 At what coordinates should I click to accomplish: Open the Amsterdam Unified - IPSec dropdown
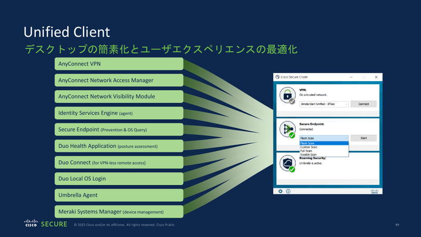tap(324, 104)
